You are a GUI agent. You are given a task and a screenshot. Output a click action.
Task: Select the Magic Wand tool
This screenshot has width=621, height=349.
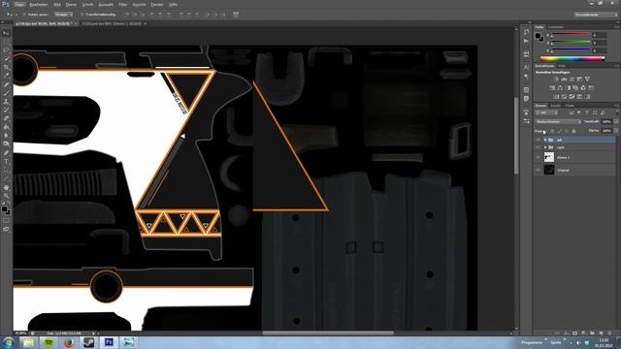pos(6,58)
